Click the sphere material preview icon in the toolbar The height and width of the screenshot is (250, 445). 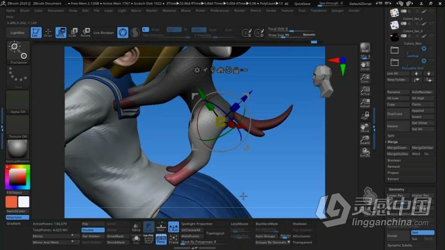pyautogui.click(x=135, y=32)
